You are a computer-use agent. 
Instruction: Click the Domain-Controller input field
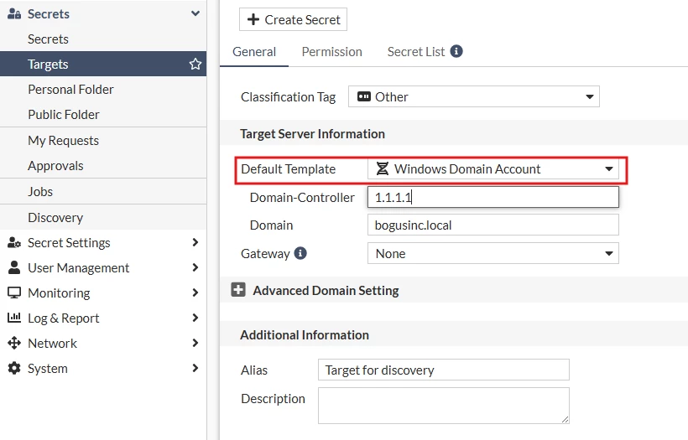tap(493, 197)
